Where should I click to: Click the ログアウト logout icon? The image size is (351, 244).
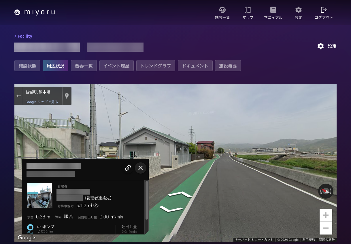324,10
